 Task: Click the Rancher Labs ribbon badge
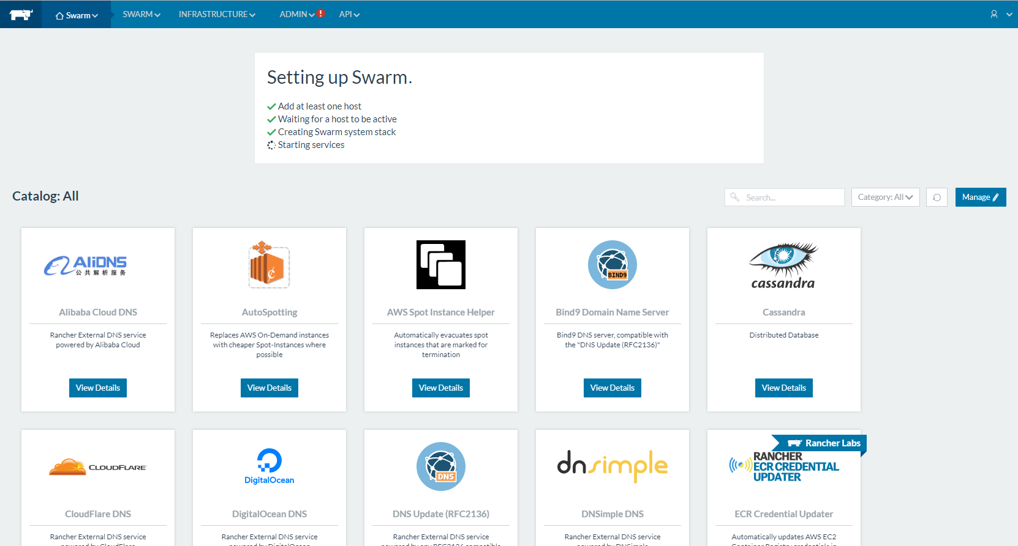819,443
